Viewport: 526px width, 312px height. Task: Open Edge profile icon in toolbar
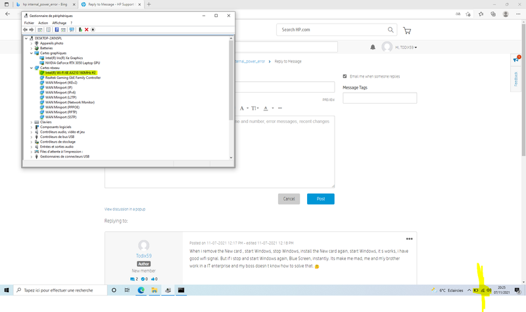click(x=506, y=14)
